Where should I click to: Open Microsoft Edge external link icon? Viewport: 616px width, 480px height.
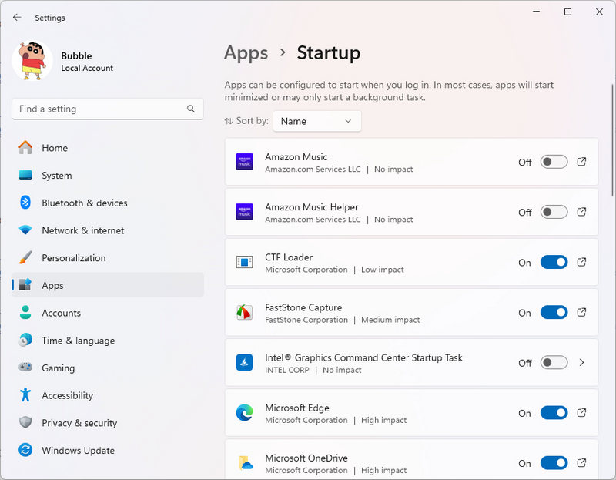tap(581, 412)
